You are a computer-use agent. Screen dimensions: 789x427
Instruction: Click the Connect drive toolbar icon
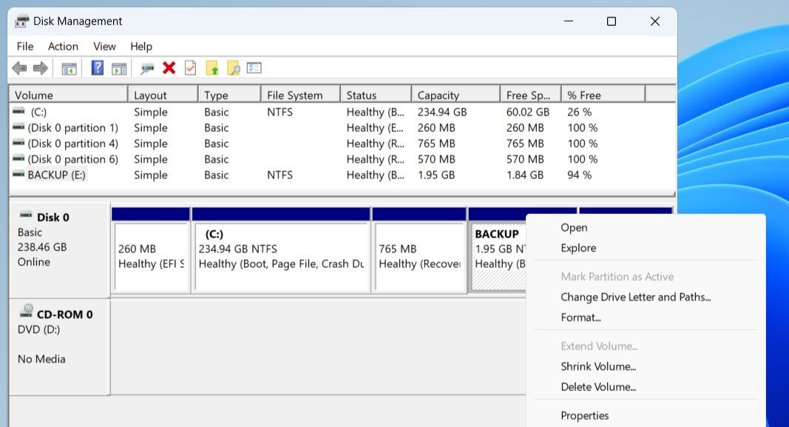click(147, 69)
